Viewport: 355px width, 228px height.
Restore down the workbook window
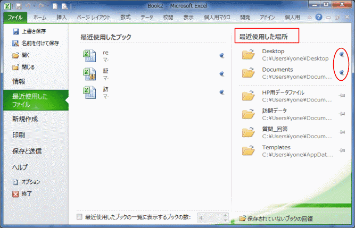click(337, 18)
